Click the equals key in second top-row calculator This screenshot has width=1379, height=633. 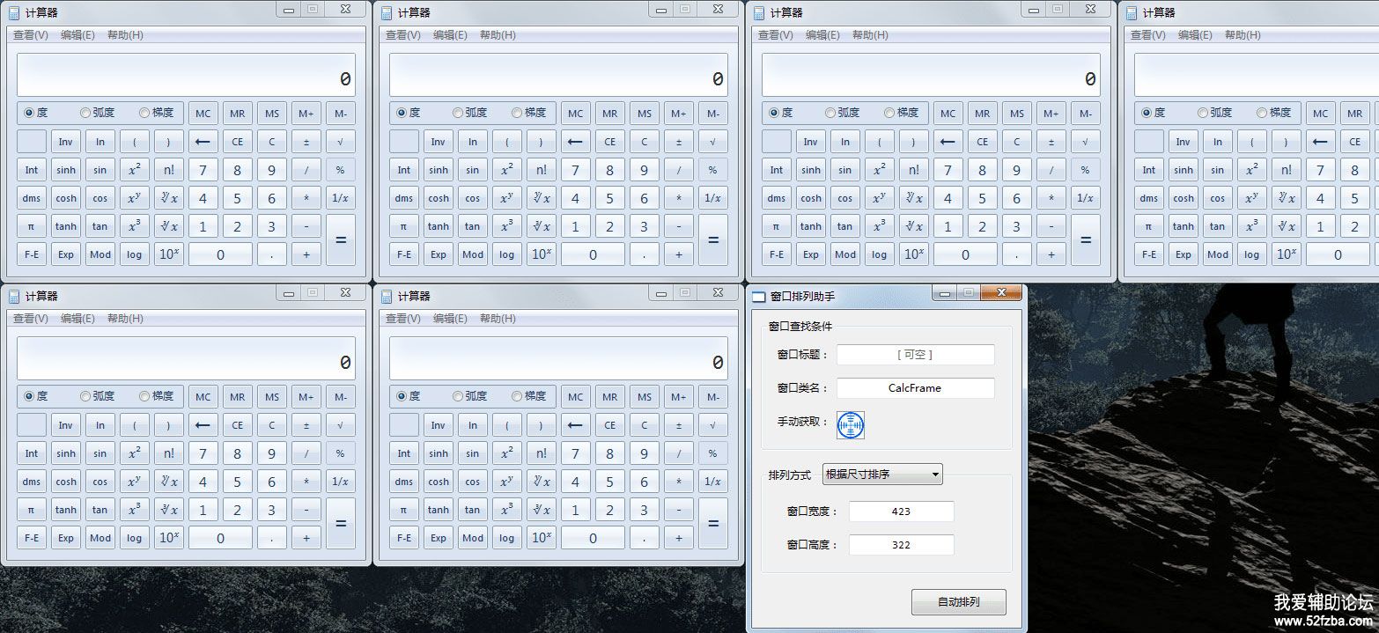(712, 240)
